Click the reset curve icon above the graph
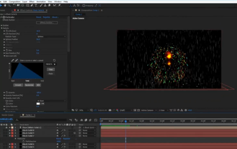This screenshot has height=149, width=237. click(54, 60)
